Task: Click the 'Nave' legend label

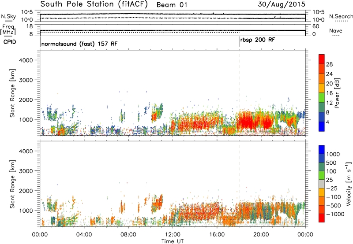Action: tap(336, 30)
